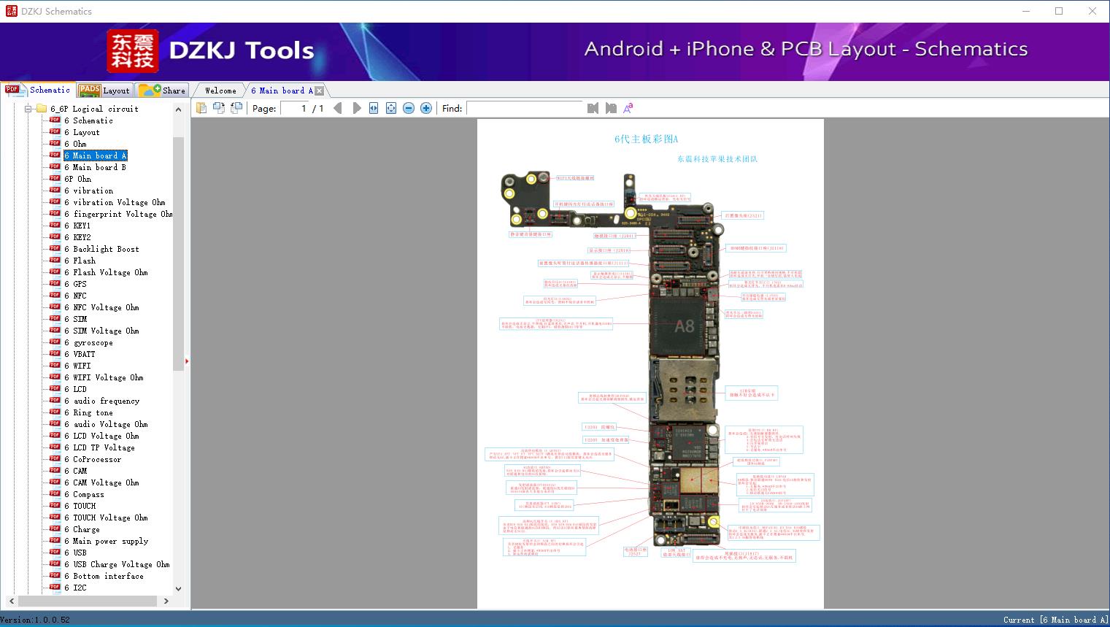Screen dimensions: 1110x627
Task: Open 6 Bottom interface document
Action: [x=104, y=576]
